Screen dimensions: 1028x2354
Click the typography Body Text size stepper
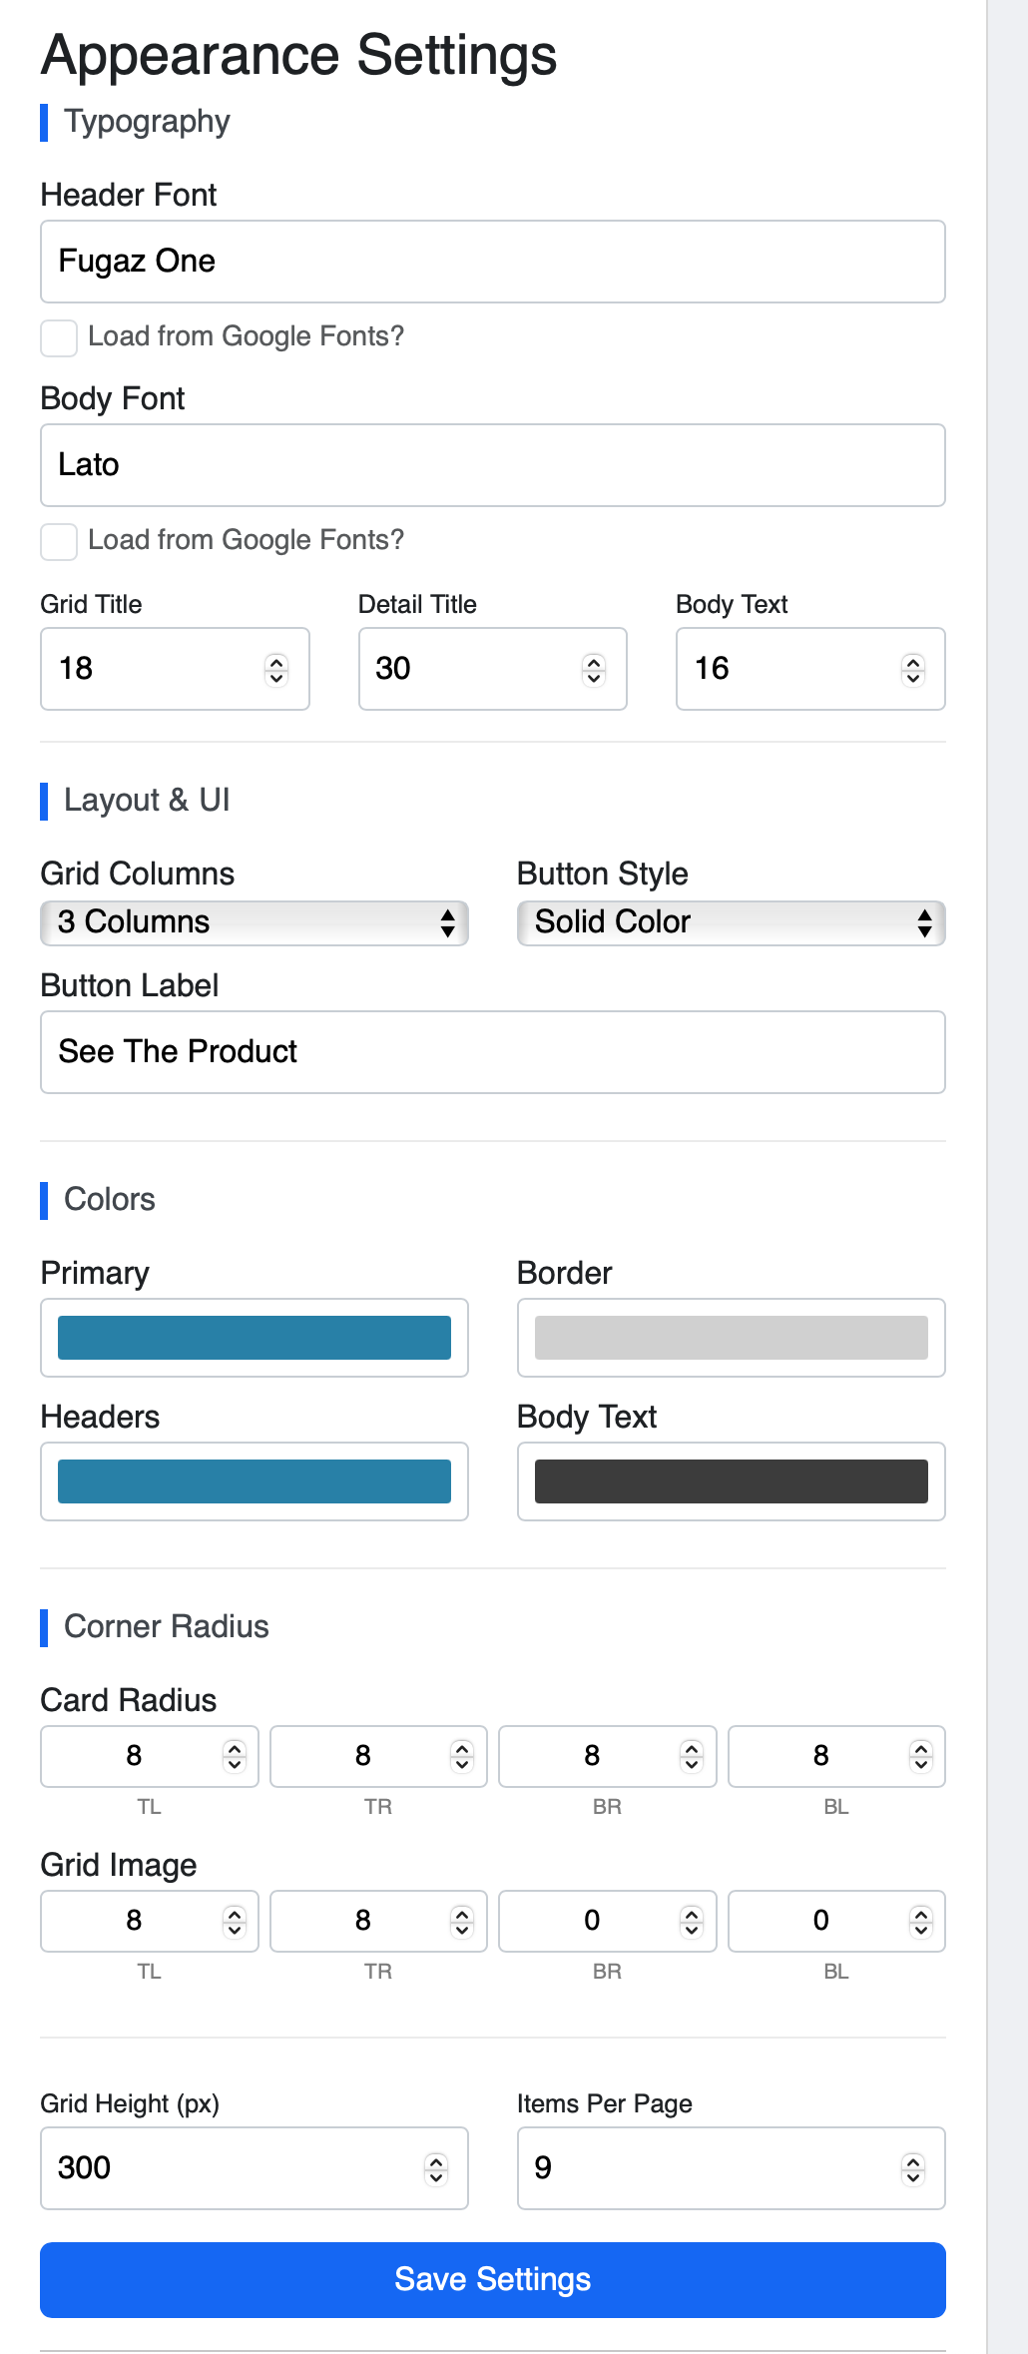point(912,670)
